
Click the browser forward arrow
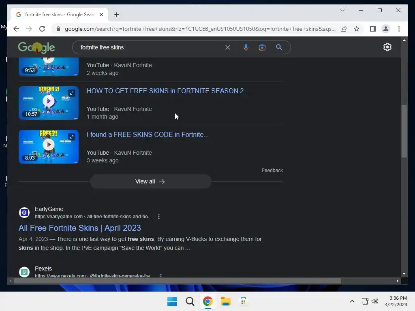(x=29, y=29)
